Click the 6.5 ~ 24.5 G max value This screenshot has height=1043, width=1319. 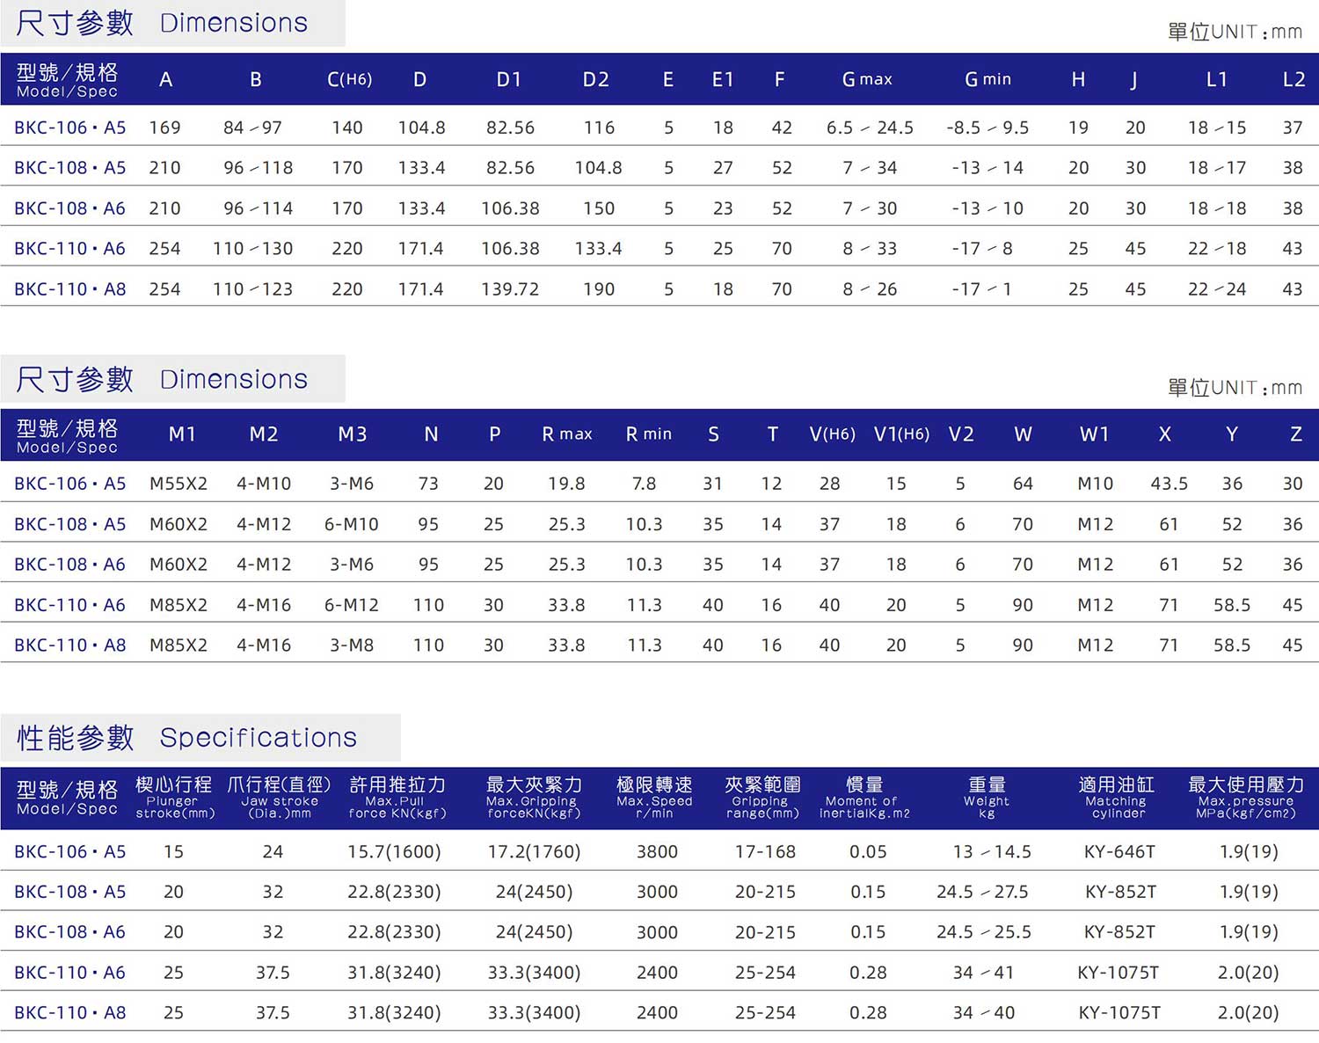pos(870,128)
